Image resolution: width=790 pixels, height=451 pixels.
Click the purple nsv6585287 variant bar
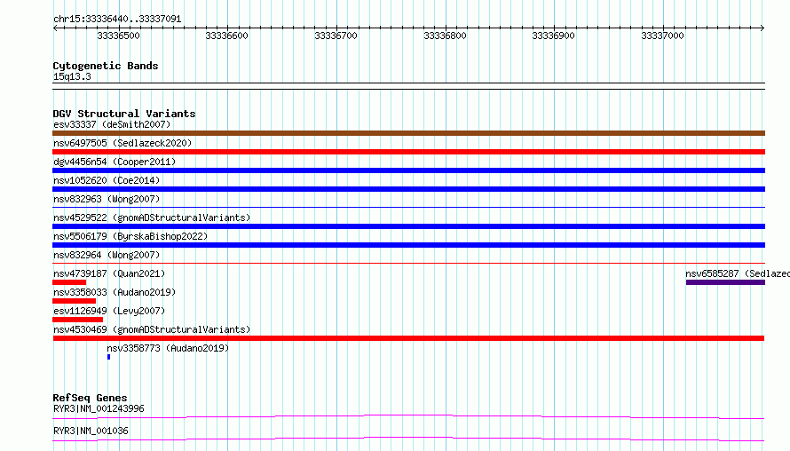725,282
